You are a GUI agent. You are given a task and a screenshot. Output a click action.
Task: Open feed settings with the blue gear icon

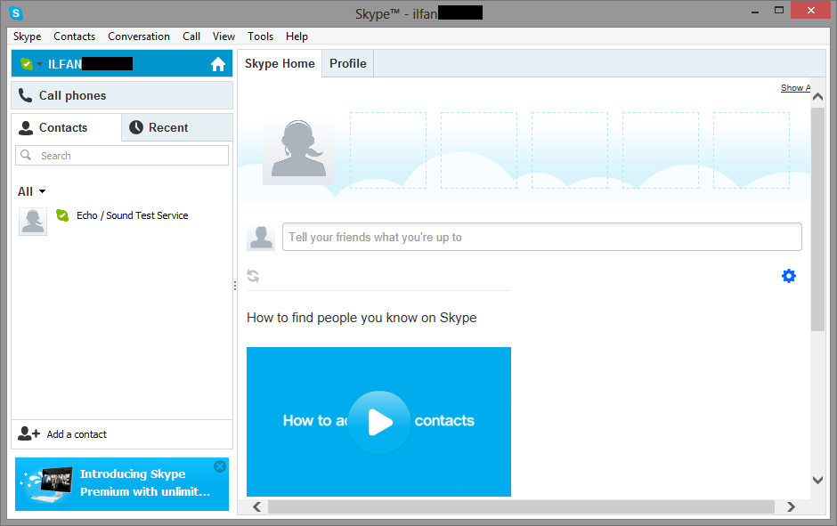point(789,276)
